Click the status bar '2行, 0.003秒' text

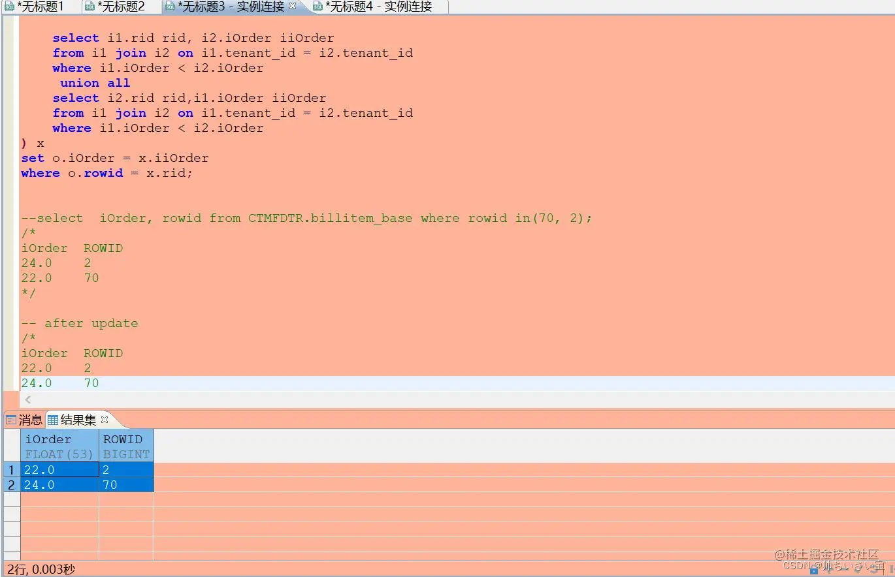tap(41, 569)
